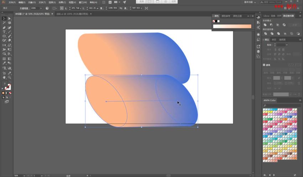303x177 pixels.
Task: Select the Magic Wand tool
Action: click(x=4, y=23)
